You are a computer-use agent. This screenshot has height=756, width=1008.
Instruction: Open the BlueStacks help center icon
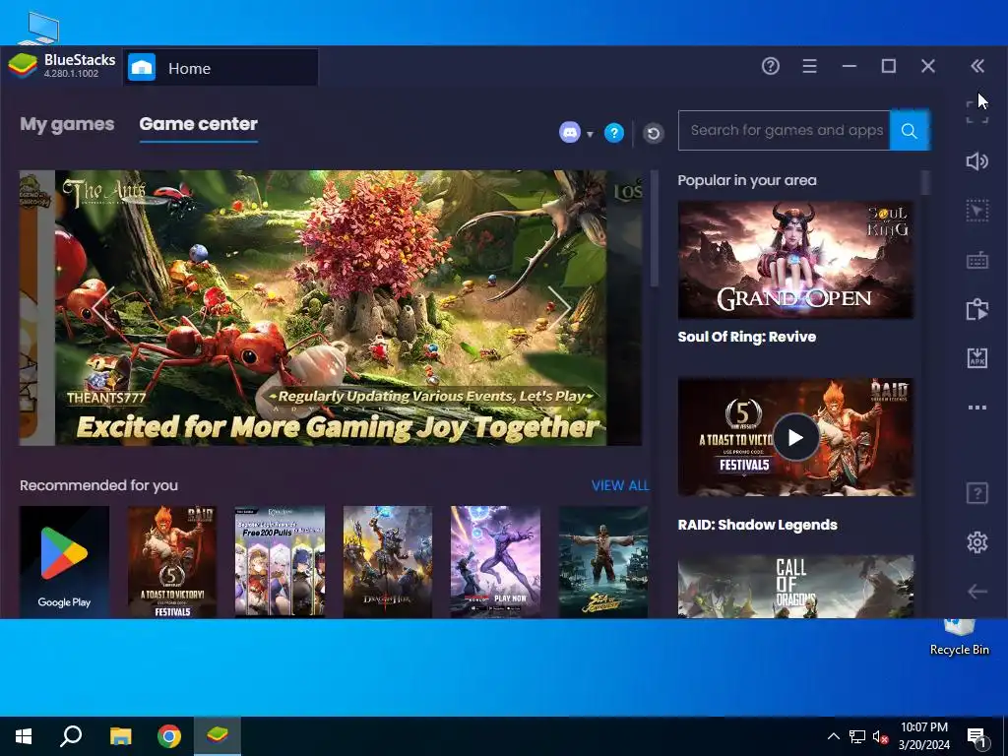click(770, 66)
